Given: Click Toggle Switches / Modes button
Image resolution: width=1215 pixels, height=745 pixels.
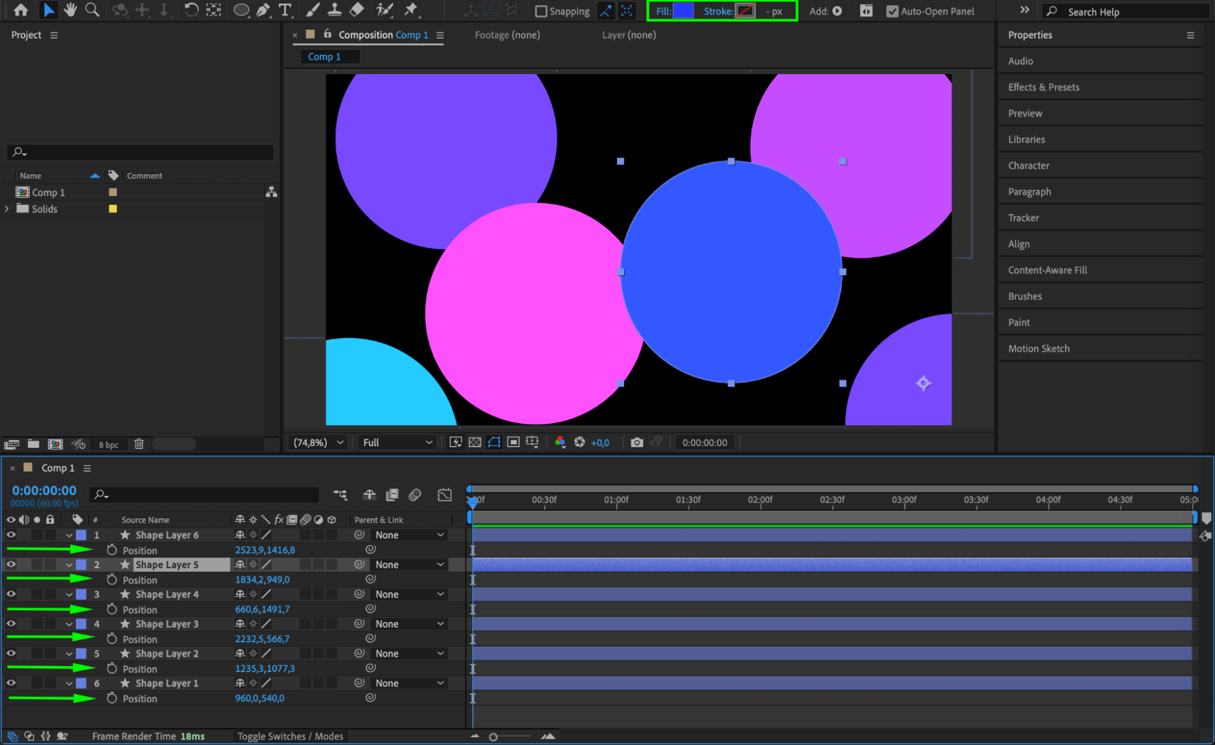Looking at the screenshot, I should (x=290, y=736).
